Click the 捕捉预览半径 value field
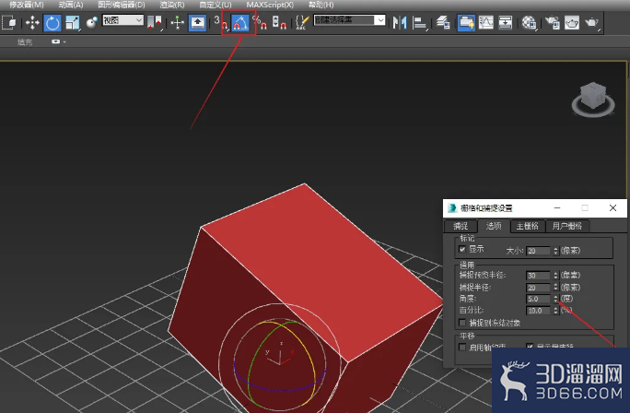The image size is (630, 413). [538, 276]
